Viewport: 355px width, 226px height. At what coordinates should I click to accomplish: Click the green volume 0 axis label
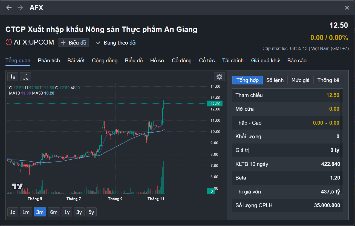point(212,191)
